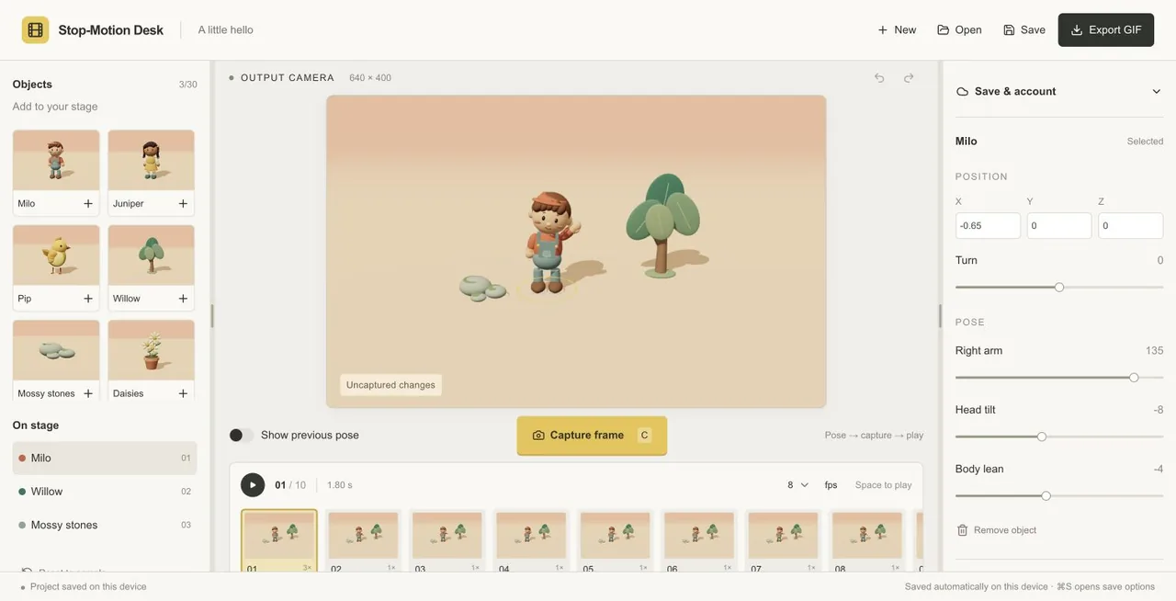Collapse the Save & account section chevron

point(1156,92)
